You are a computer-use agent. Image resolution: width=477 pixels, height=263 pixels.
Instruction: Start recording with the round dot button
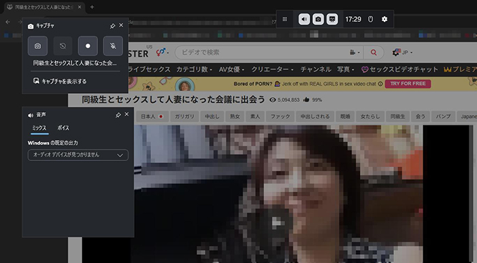88,46
